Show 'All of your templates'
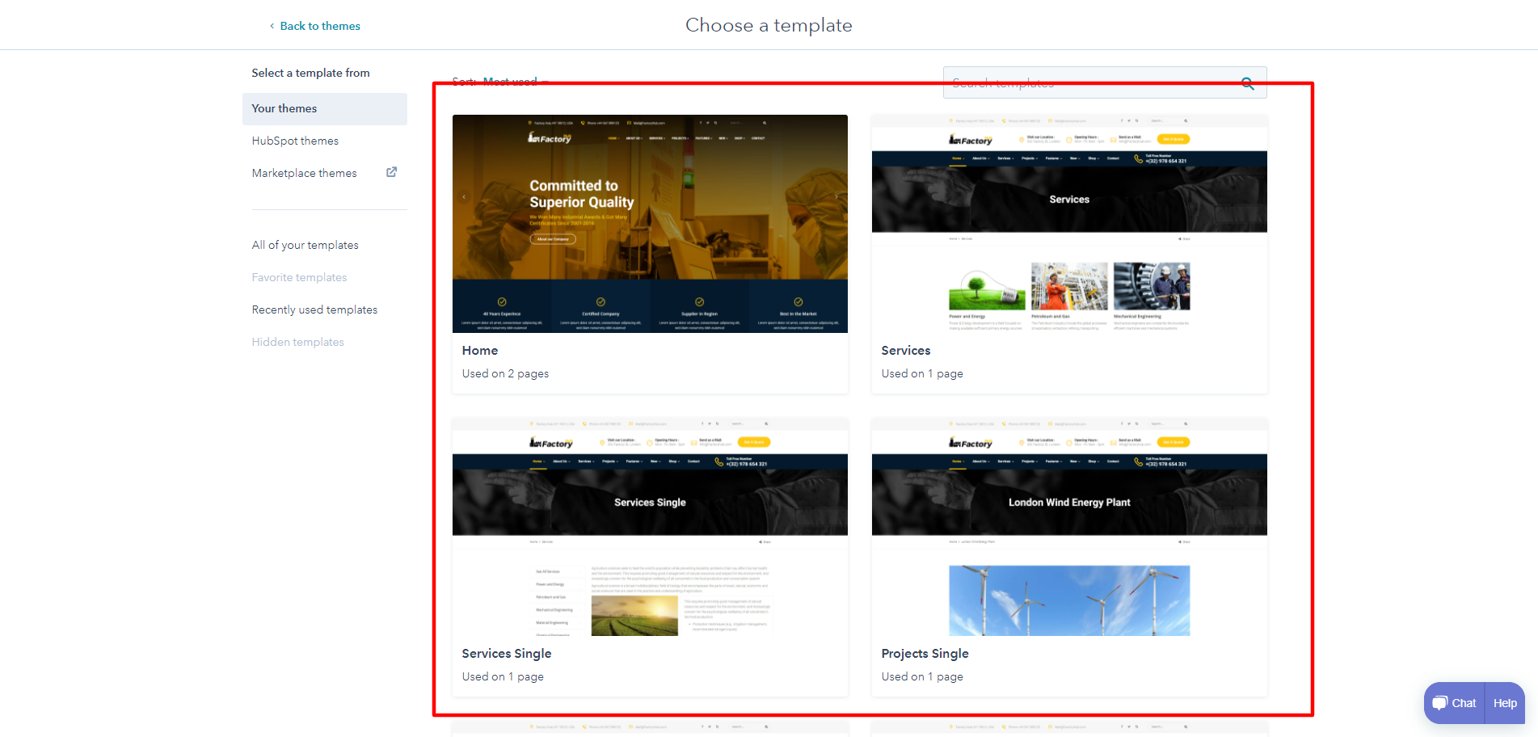 pyautogui.click(x=305, y=245)
